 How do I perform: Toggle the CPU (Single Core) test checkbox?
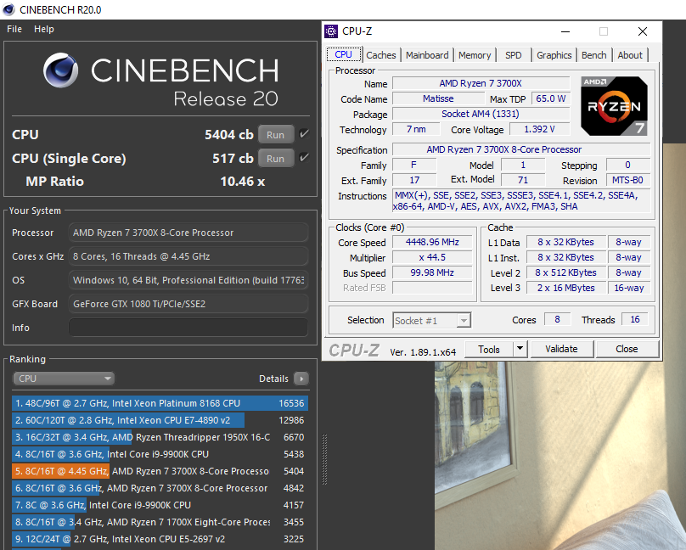304,157
